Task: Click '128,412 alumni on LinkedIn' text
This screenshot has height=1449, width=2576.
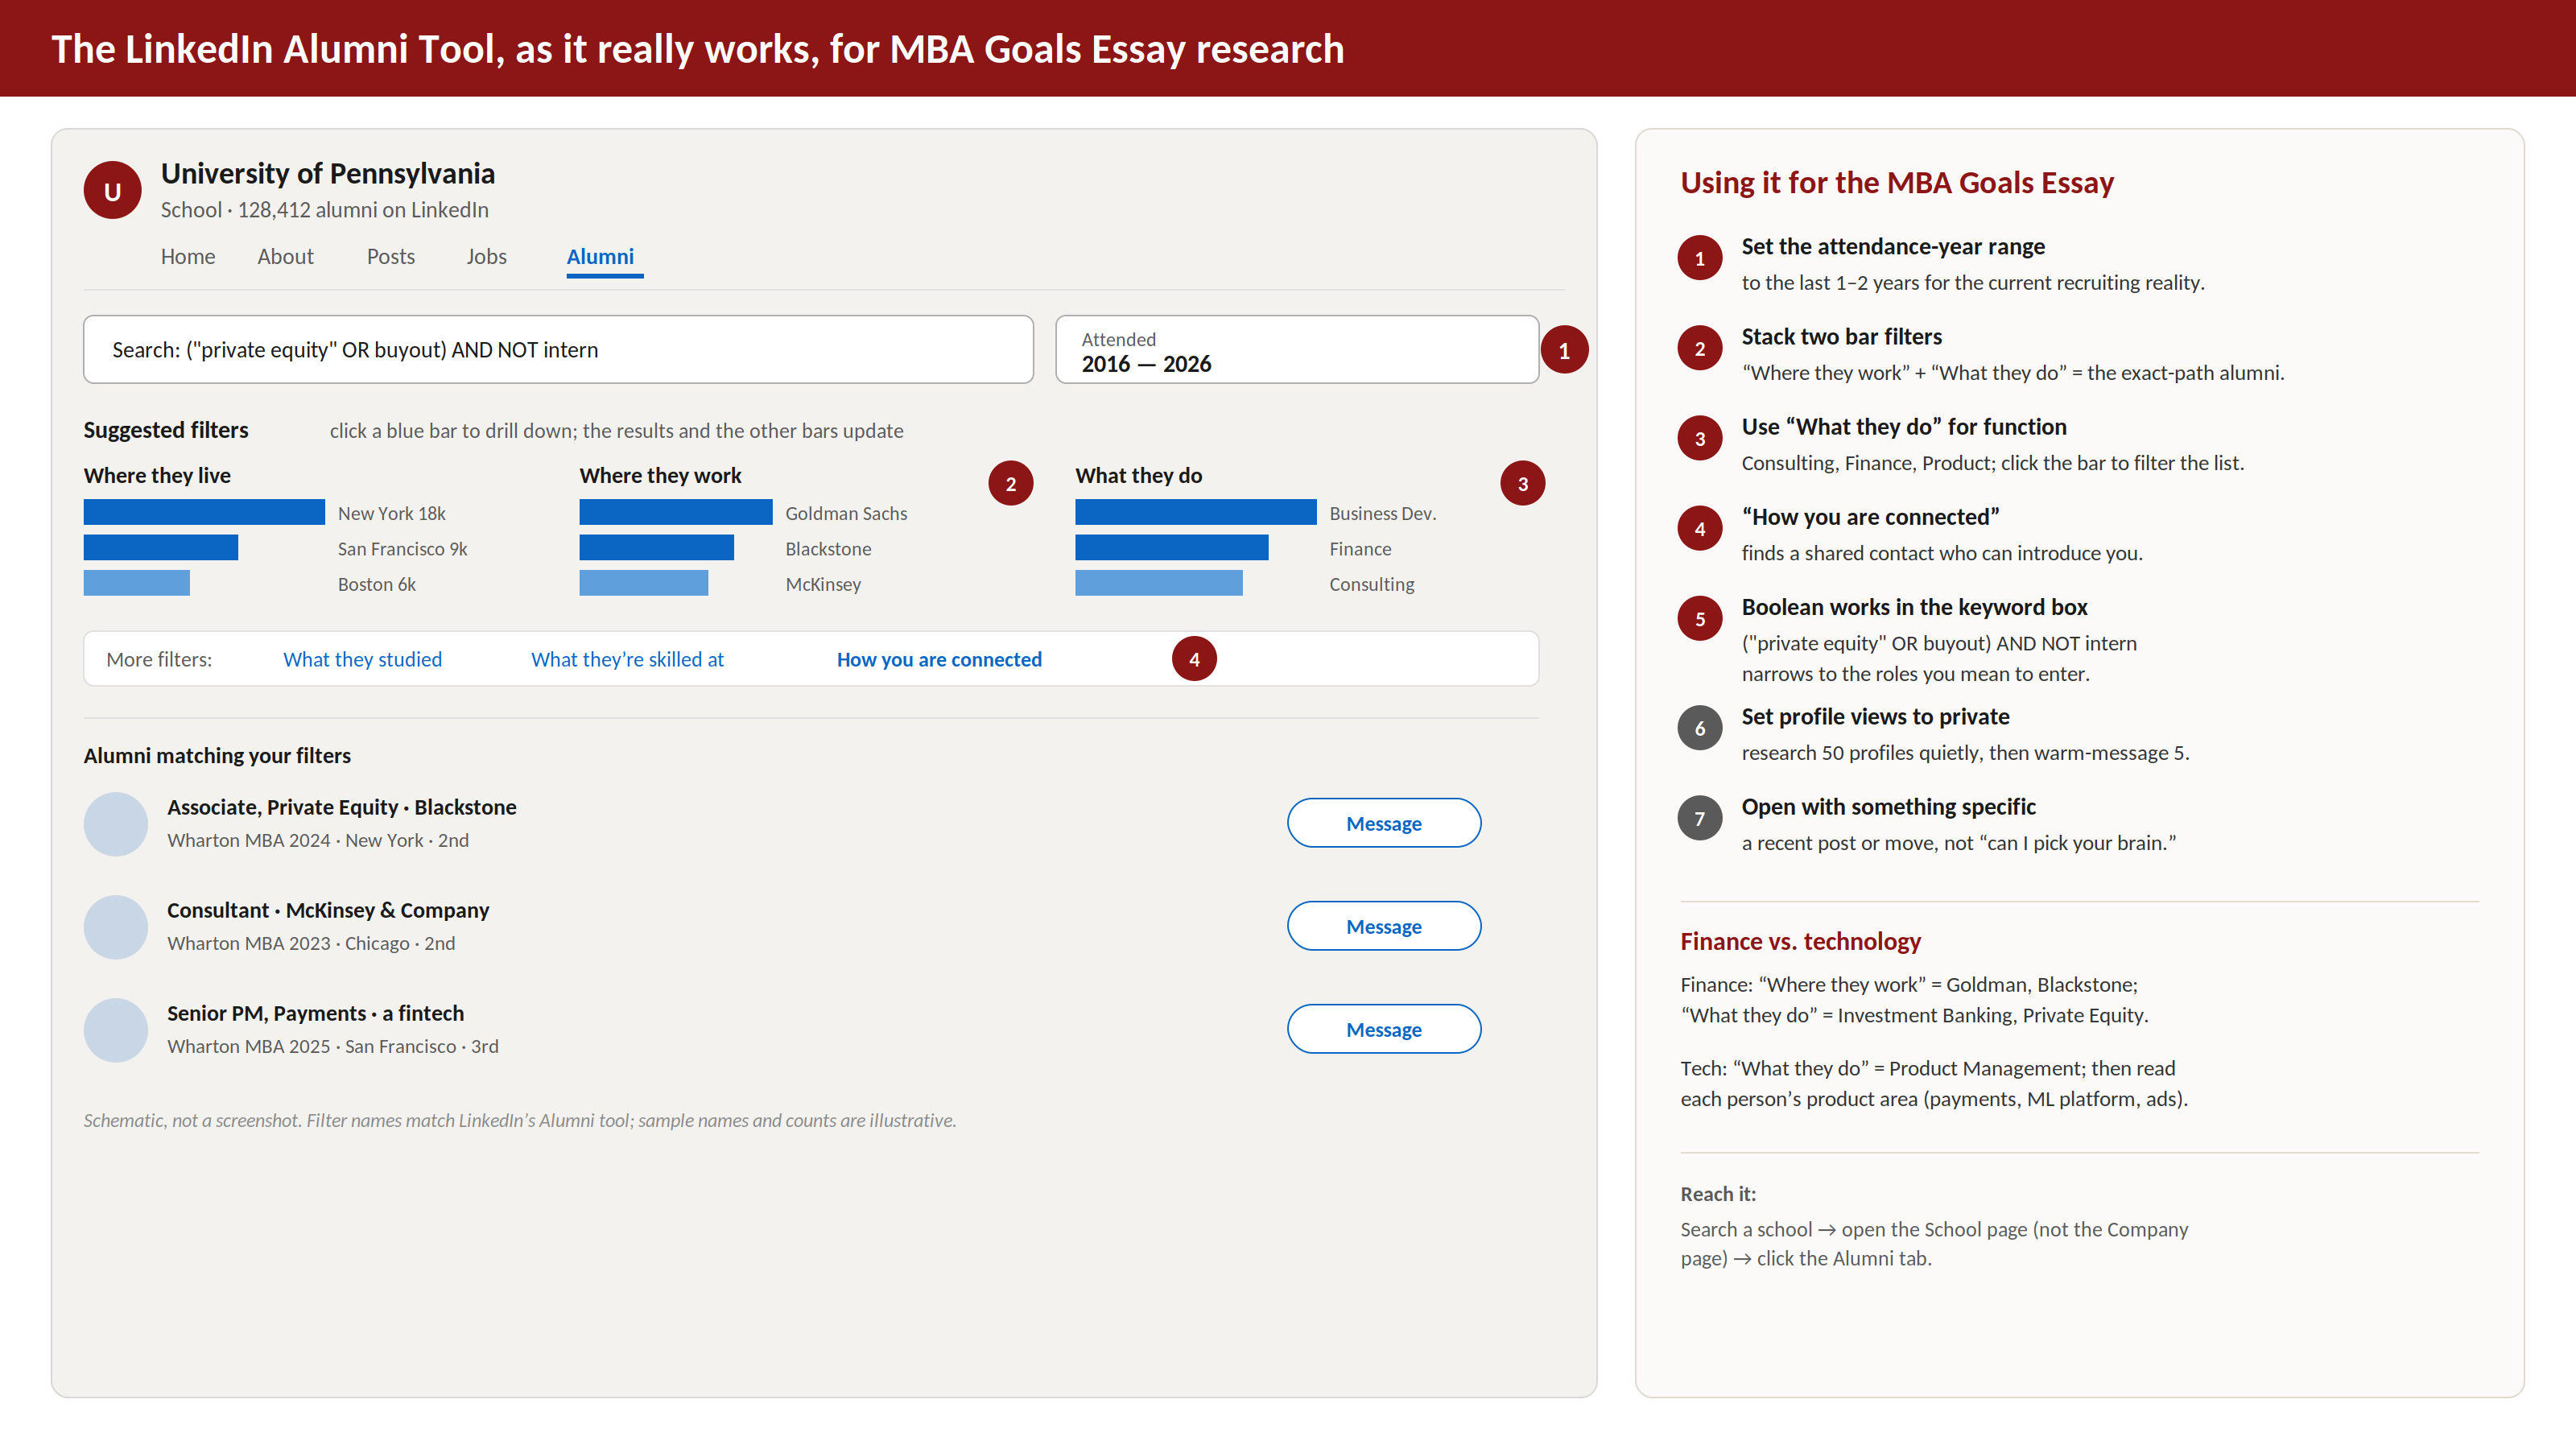Action: [x=363, y=210]
